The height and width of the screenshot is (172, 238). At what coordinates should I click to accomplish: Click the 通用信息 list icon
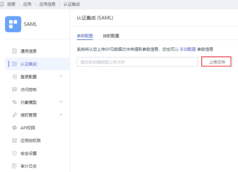[x=14, y=51]
